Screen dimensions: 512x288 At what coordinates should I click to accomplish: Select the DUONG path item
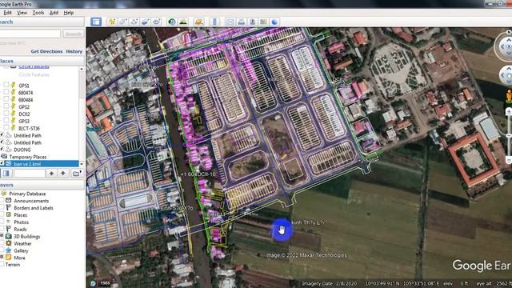pyautogui.click(x=22, y=150)
